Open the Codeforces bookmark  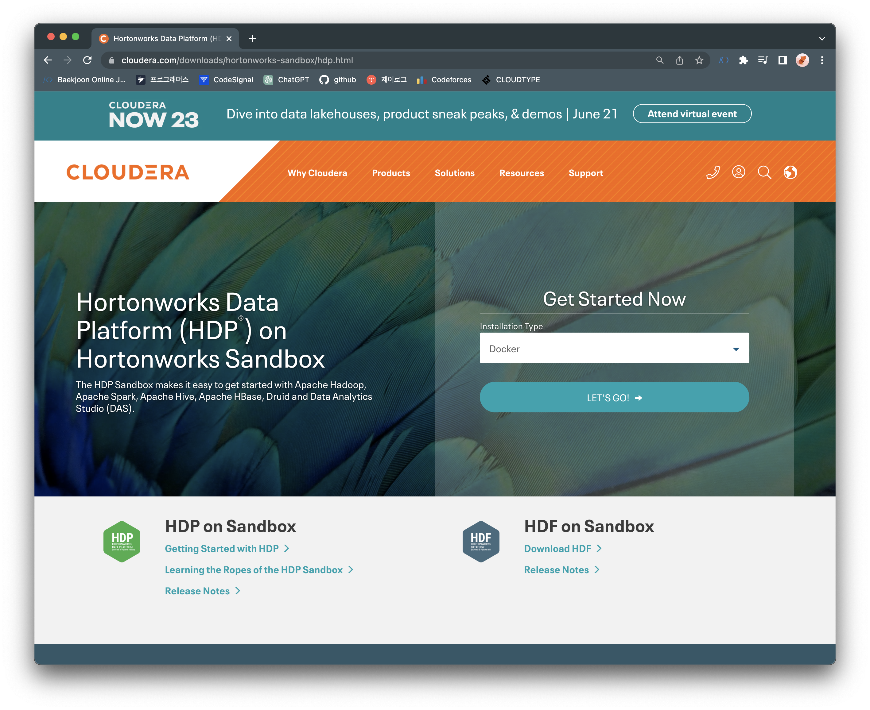[444, 80]
